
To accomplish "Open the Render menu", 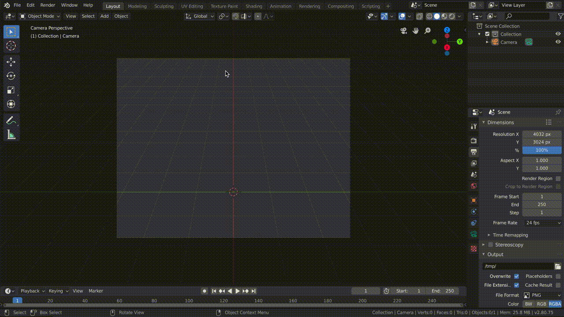I will (48, 5).
